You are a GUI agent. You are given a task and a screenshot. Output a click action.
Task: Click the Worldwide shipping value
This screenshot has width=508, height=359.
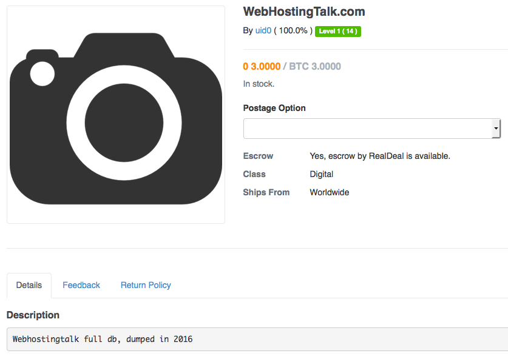click(x=329, y=192)
